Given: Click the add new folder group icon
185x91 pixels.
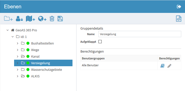Looking at the screenshot, I should 8,19.
